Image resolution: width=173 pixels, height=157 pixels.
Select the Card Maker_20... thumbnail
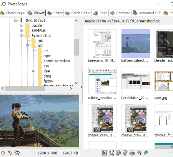coord(136,81)
